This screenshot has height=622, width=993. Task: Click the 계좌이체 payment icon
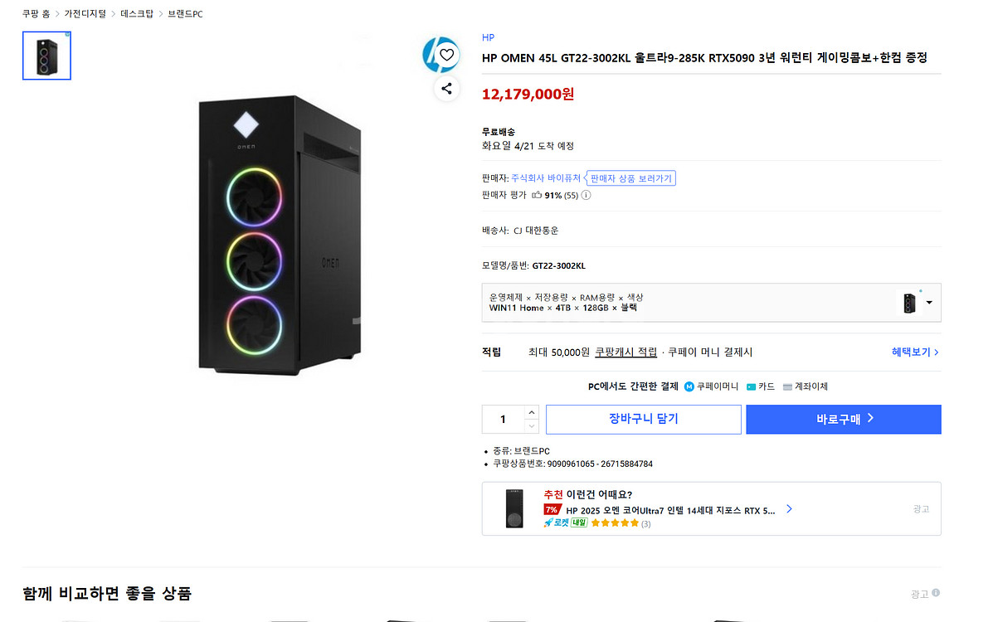(x=787, y=386)
